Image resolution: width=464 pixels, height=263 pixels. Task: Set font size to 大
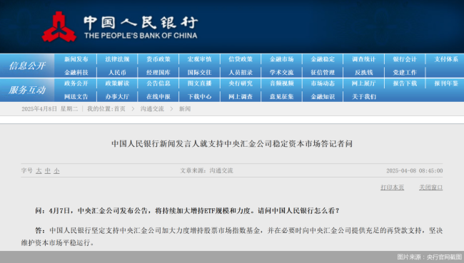click(x=39, y=171)
